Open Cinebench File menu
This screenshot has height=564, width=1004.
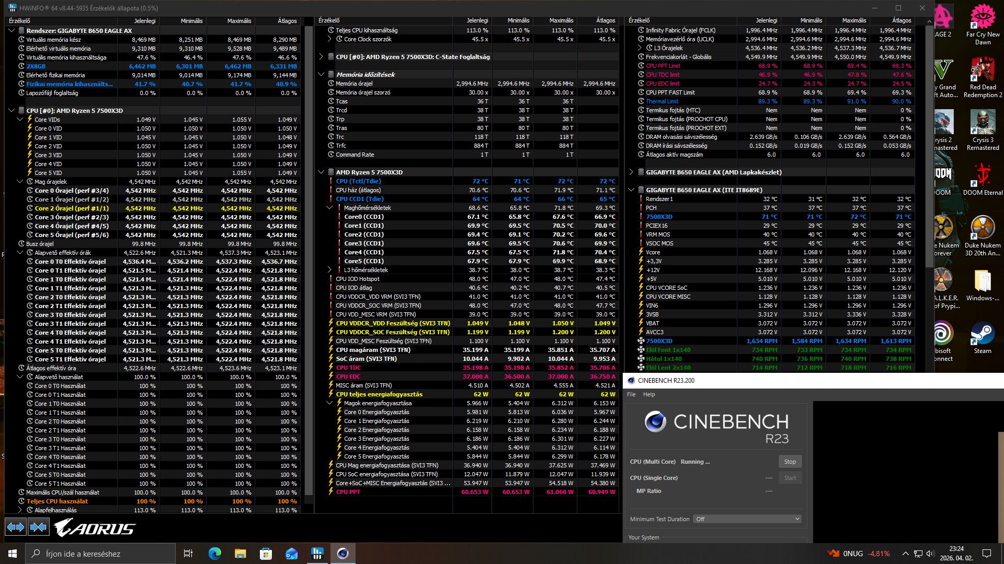(631, 394)
